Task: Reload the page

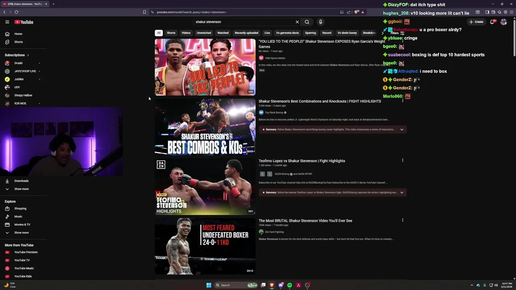Action: [17, 12]
